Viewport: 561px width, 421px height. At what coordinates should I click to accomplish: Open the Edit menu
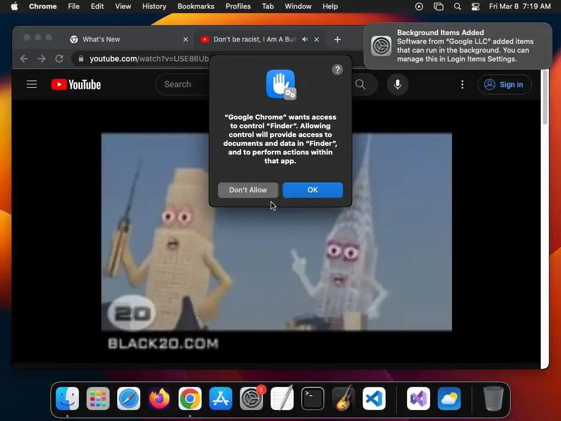tap(97, 7)
